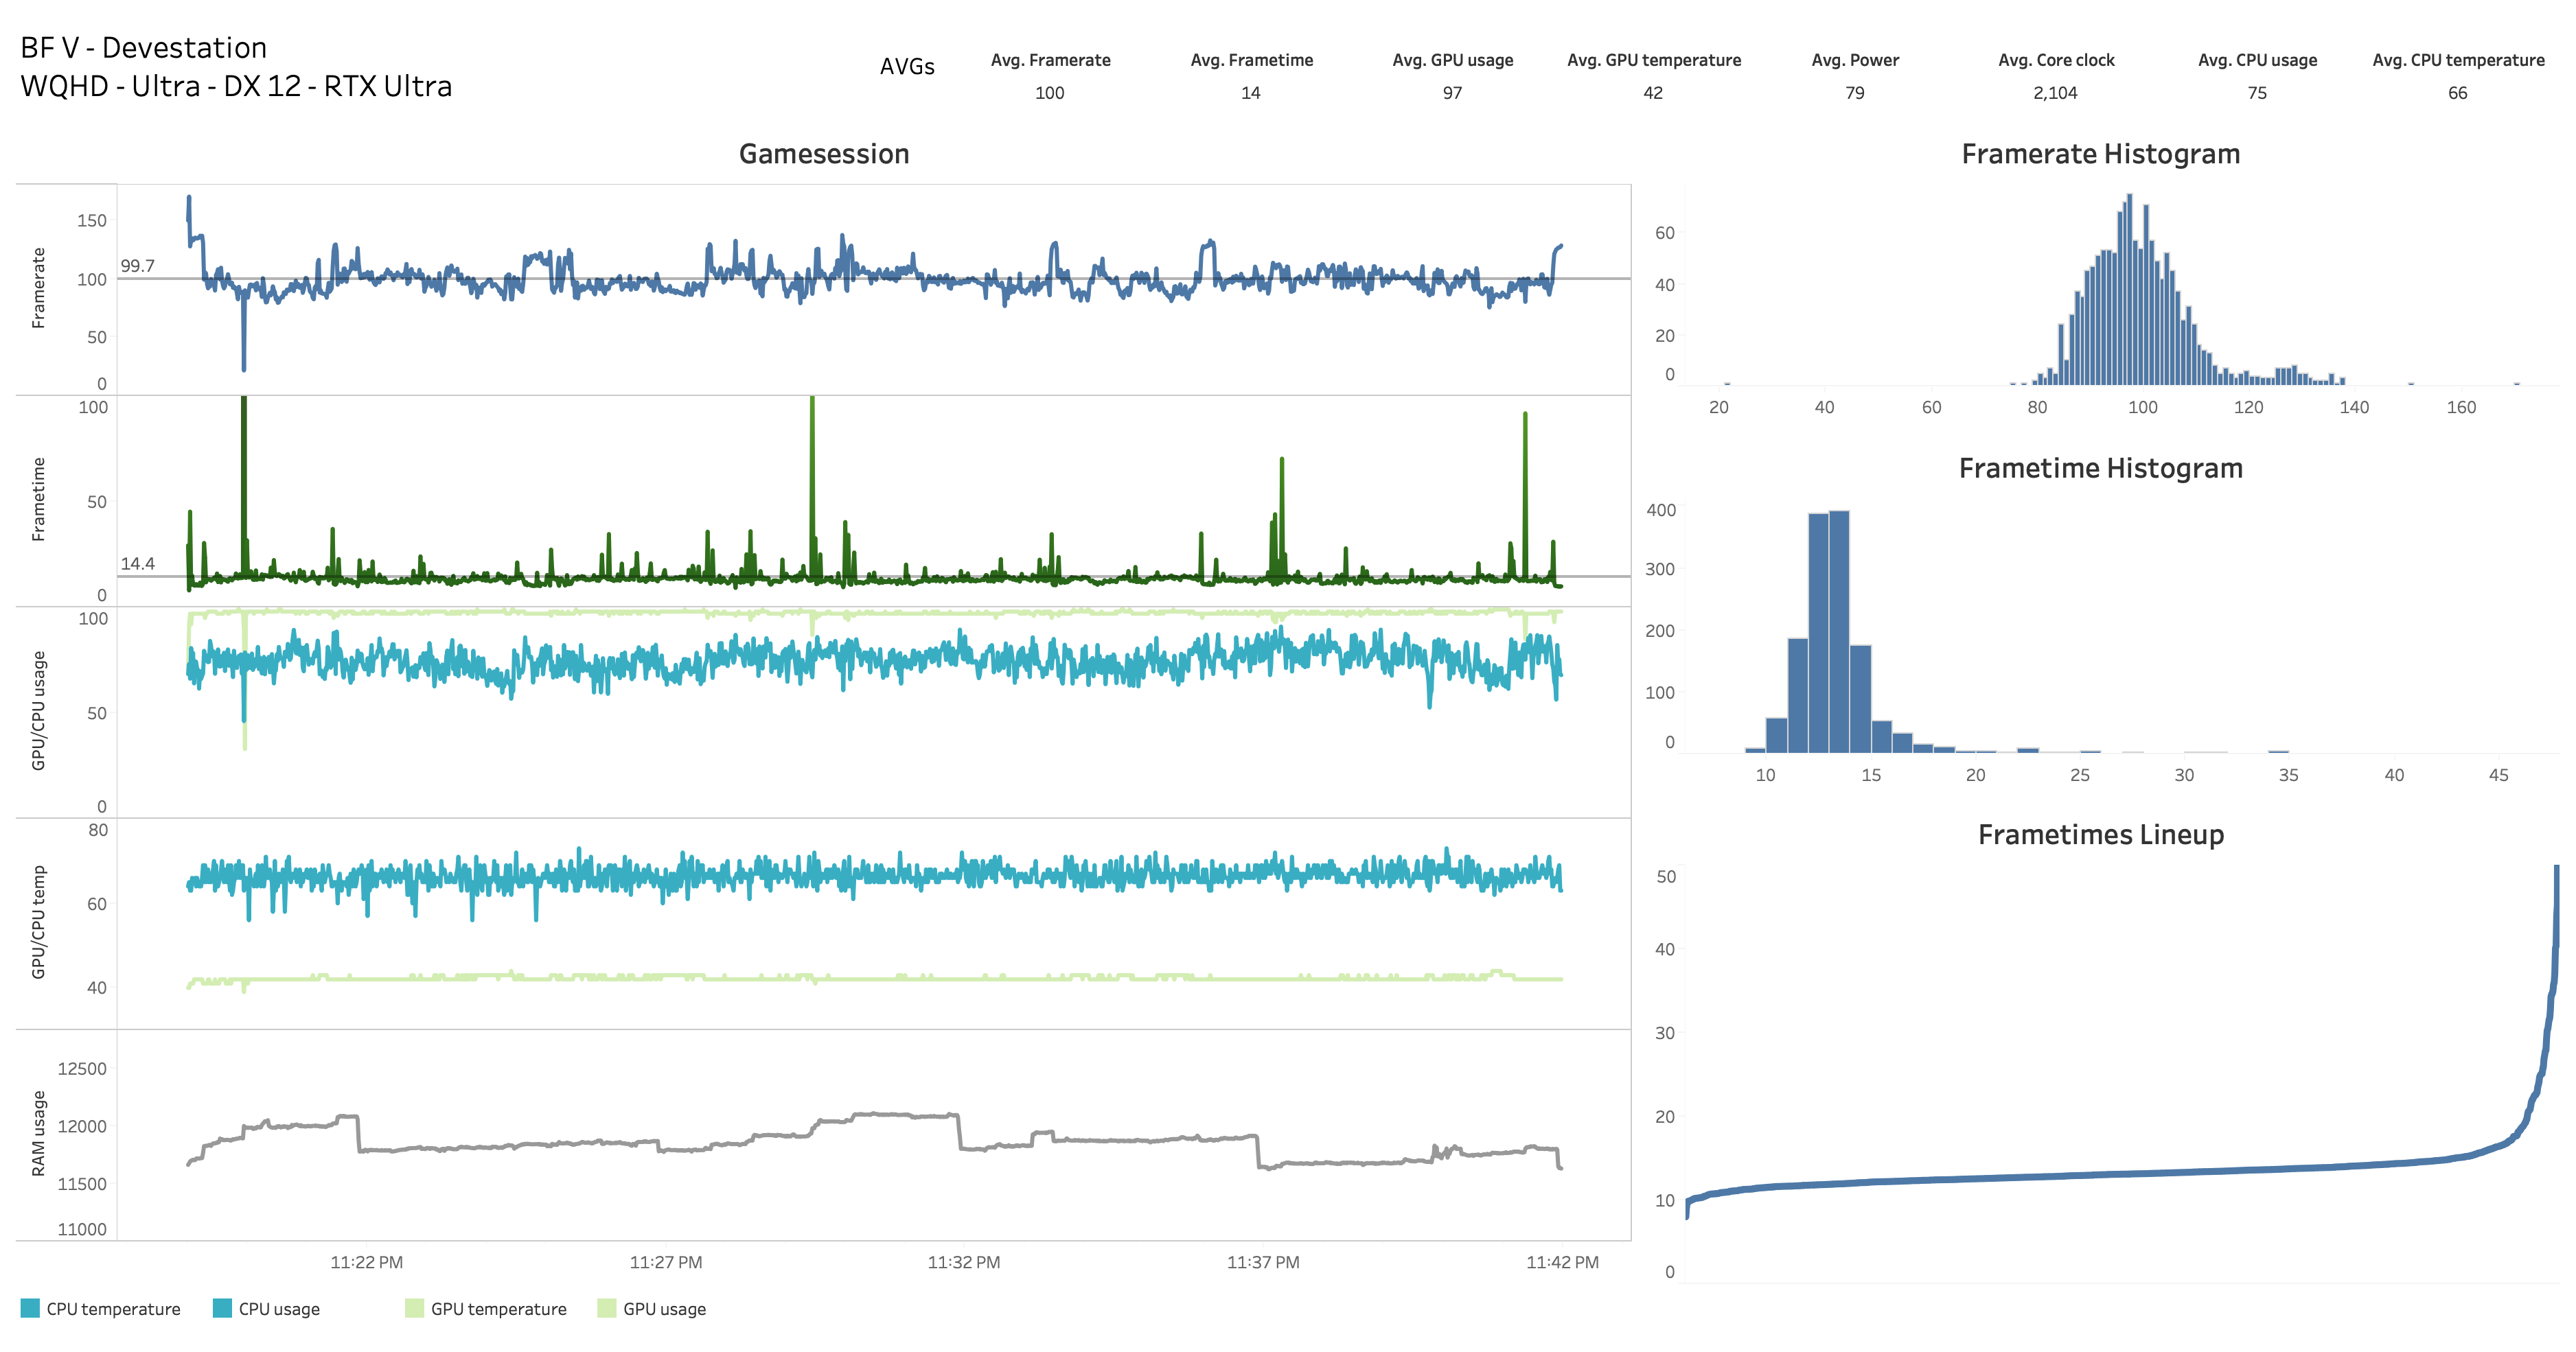Click the Avg. CPU usage header
2576x1352 pixels.
[2257, 60]
